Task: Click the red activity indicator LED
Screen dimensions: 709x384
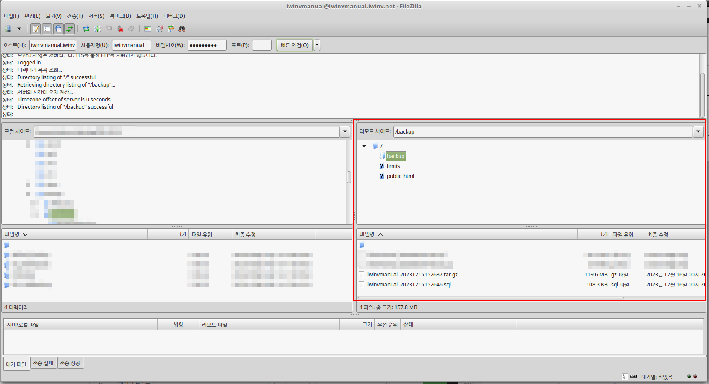Action: pos(695,377)
